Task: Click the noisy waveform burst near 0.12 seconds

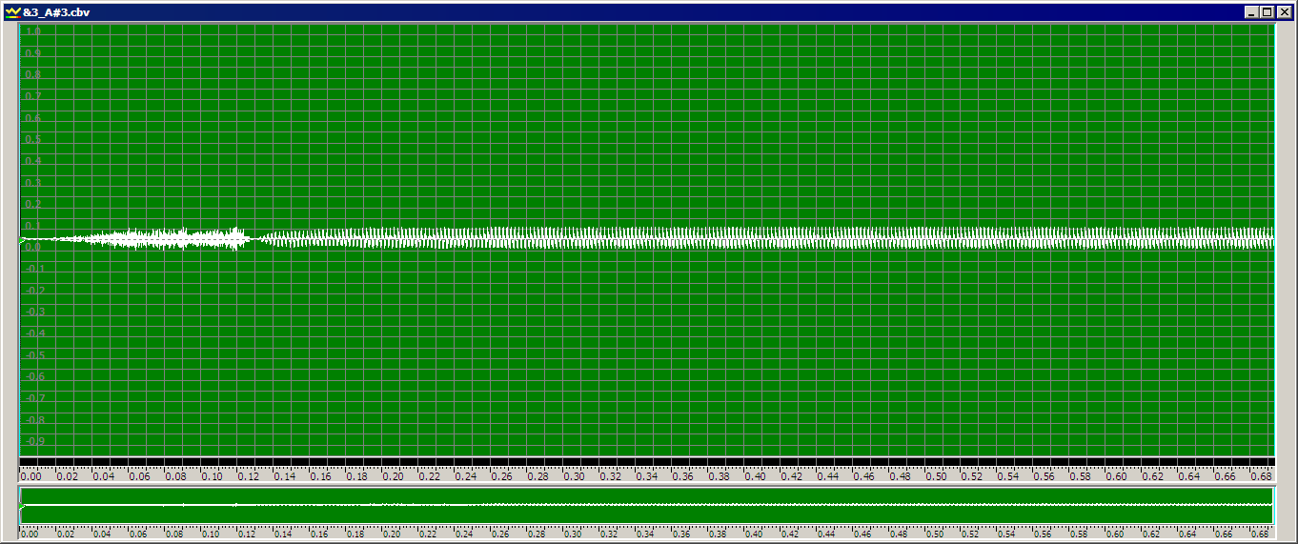Action: 235,238
